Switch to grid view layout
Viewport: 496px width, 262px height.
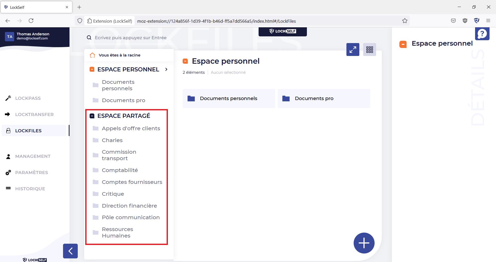click(370, 50)
